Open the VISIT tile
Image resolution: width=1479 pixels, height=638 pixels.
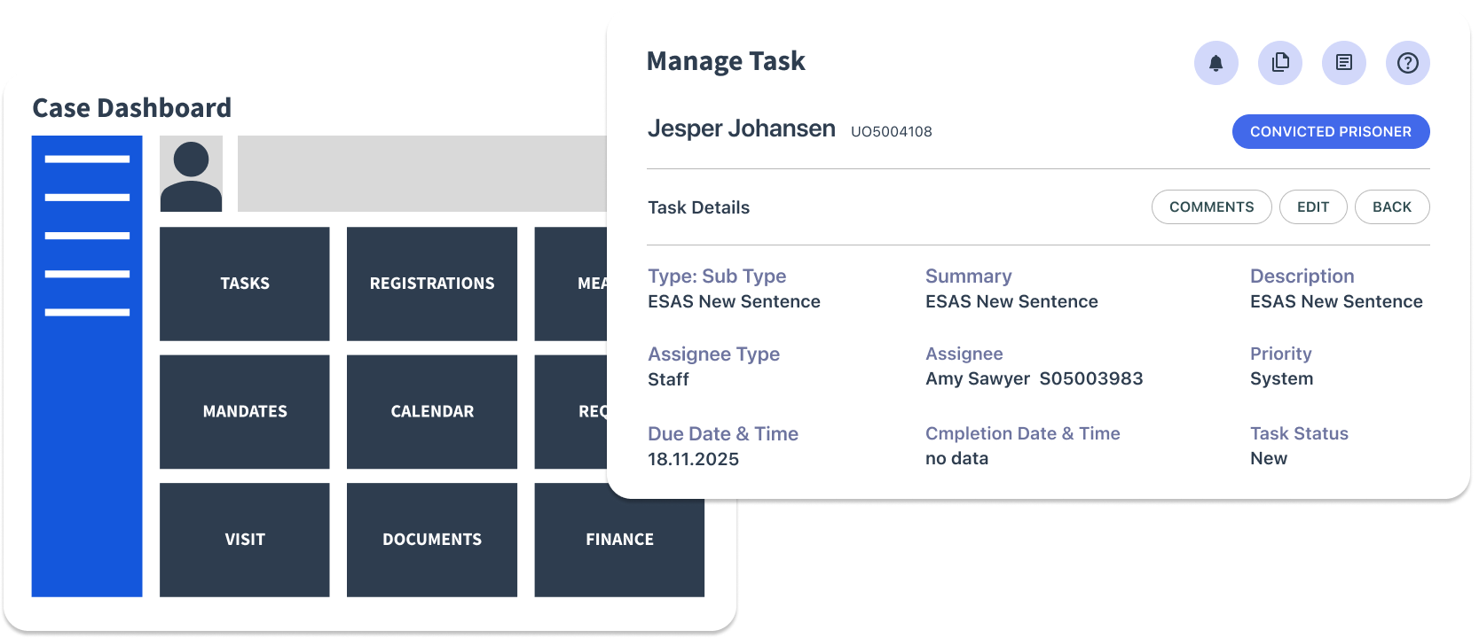pos(244,539)
